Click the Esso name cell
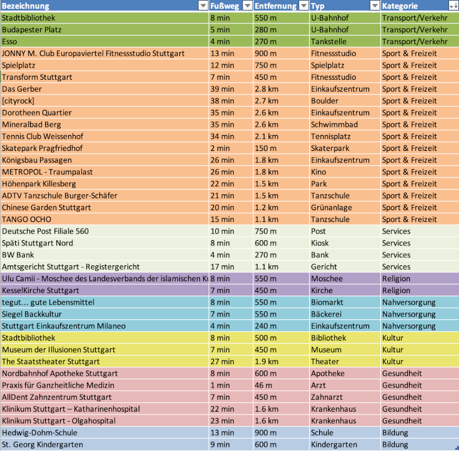This screenshot has height=451, width=459. pos(105,42)
